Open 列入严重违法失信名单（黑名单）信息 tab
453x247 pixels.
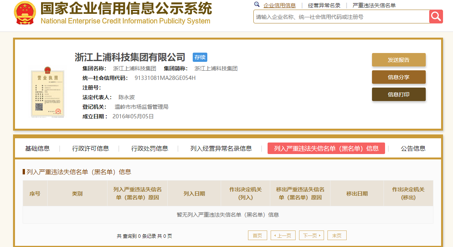pos(326,148)
